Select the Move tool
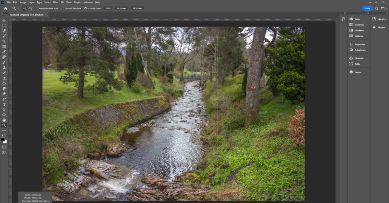The height and width of the screenshot is (203, 389). click(4, 20)
